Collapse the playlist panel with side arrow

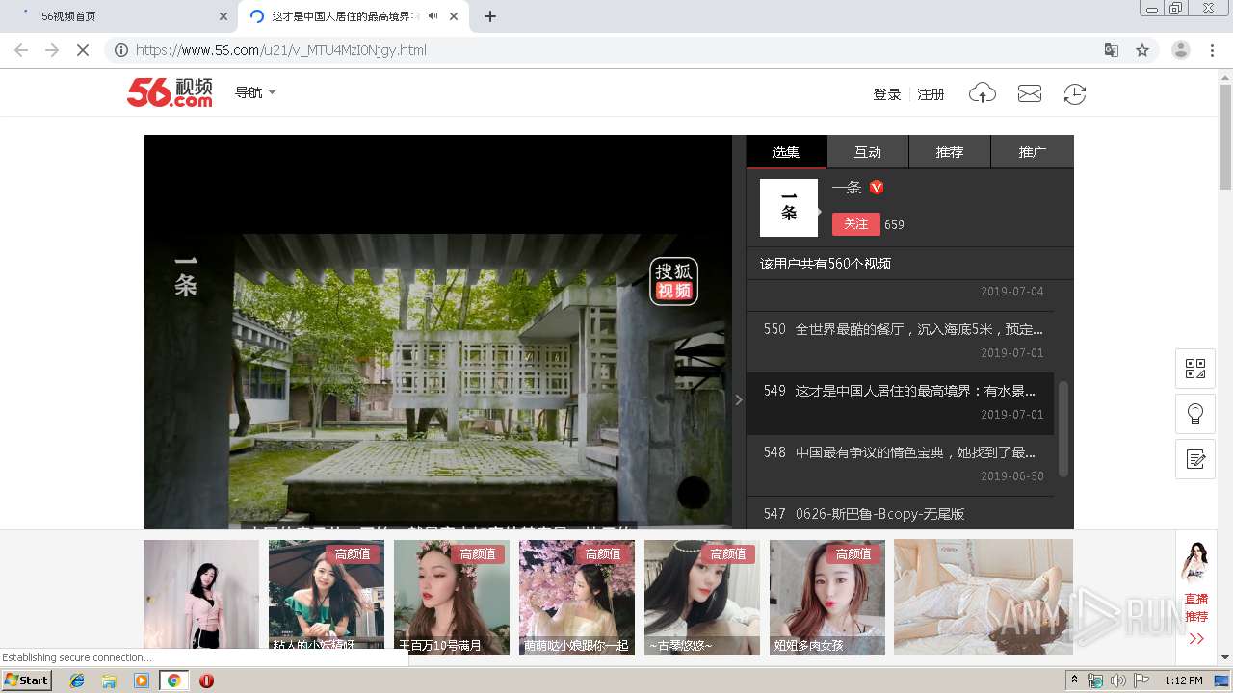739,399
